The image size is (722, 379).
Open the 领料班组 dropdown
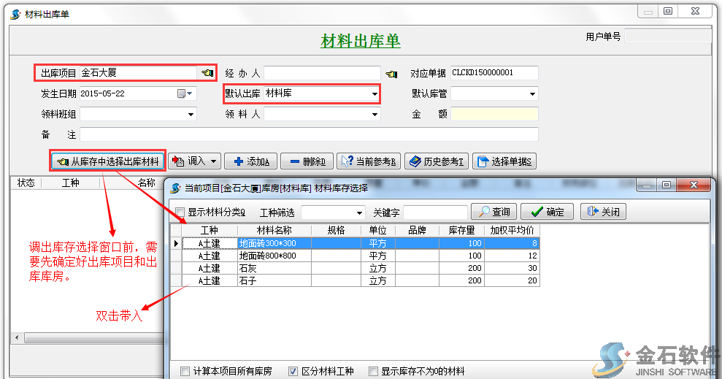coord(191,114)
